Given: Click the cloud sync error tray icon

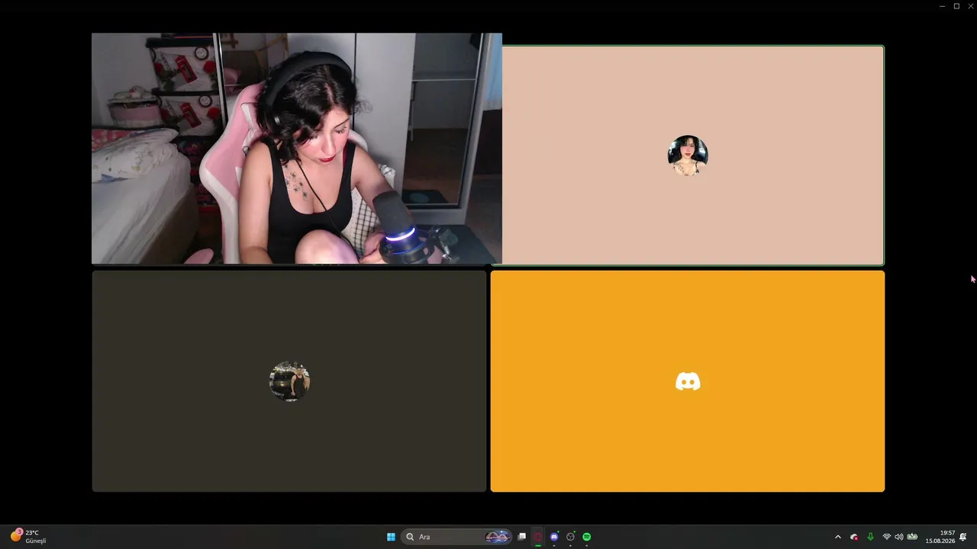Looking at the screenshot, I should (854, 537).
